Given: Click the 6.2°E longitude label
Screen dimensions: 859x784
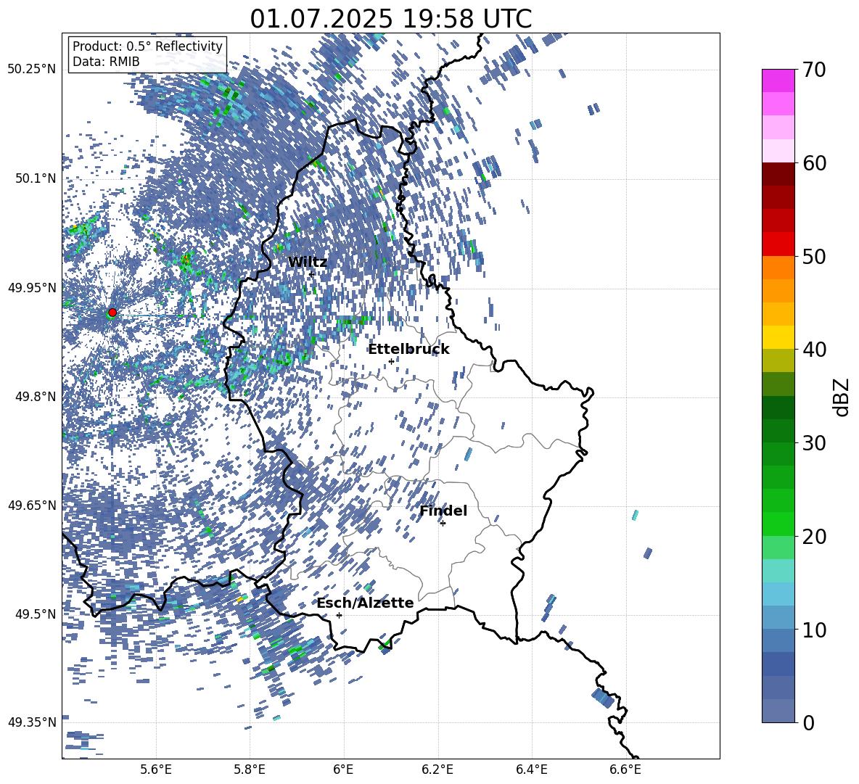Looking at the screenshot, I should [437, 769].
